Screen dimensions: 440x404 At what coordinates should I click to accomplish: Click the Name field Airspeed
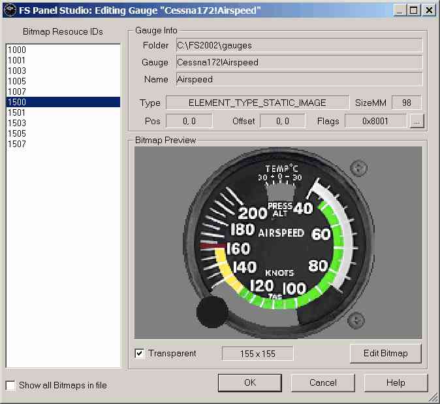tap(299, 79)
